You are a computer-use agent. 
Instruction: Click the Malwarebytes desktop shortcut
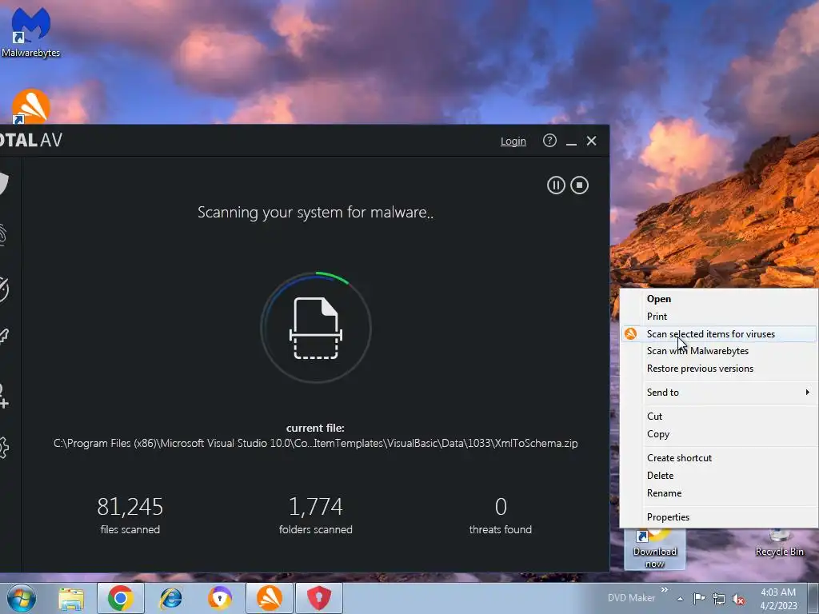pos(31,32)
